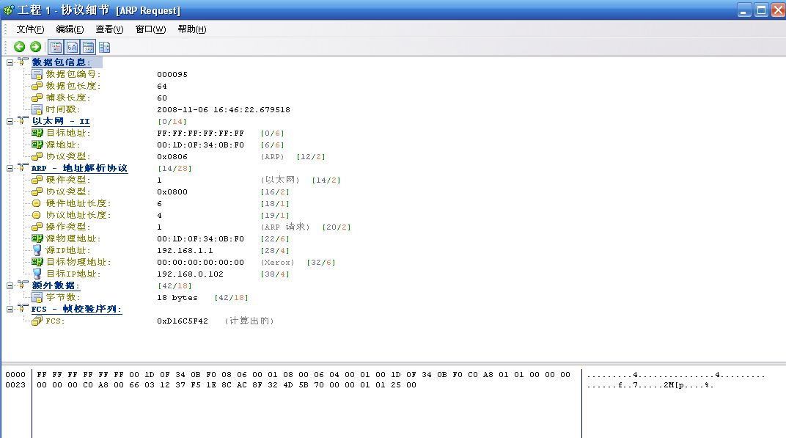Toggle the first decode view toolbar button
The height and width of the screenshot is (438, 786).
(56, 47)
